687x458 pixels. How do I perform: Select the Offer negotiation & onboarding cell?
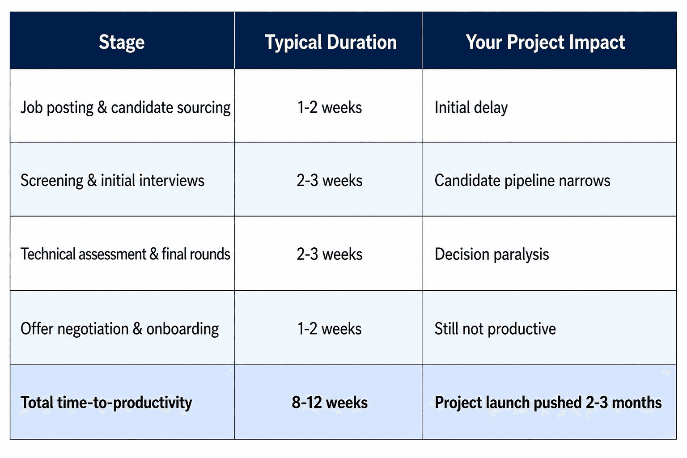tap(122, 327)
